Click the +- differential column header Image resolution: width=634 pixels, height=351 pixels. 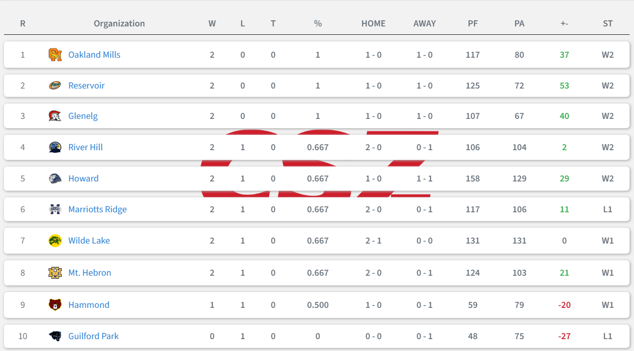(564, 23)
